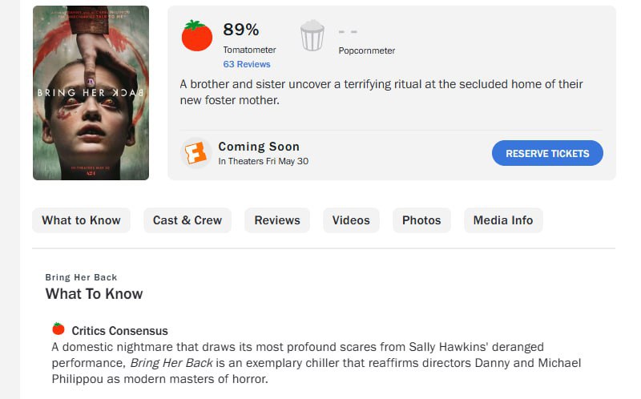Click the In Theaters Fri May 30 text
The width and height of the screenshot is (641, 399).
[264, 161]
